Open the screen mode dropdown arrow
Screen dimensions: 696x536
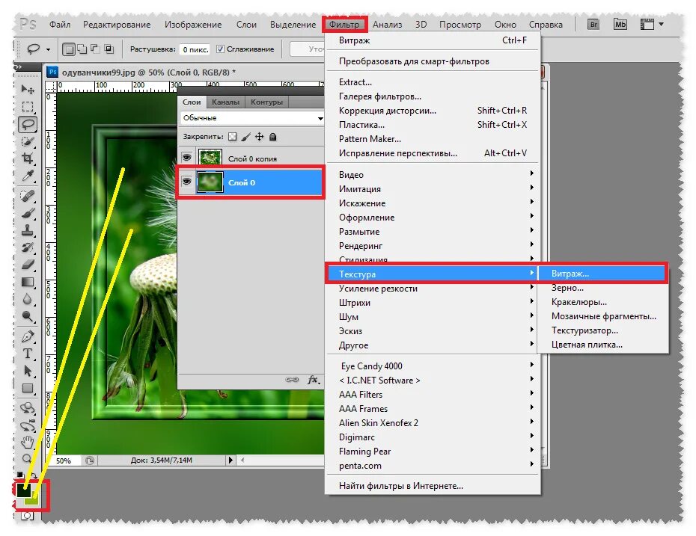tap(662, 25)
